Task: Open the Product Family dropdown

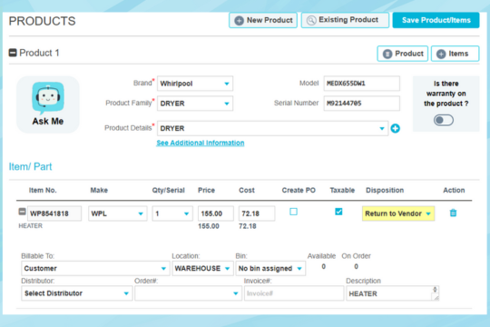Action: click(195, 104)
